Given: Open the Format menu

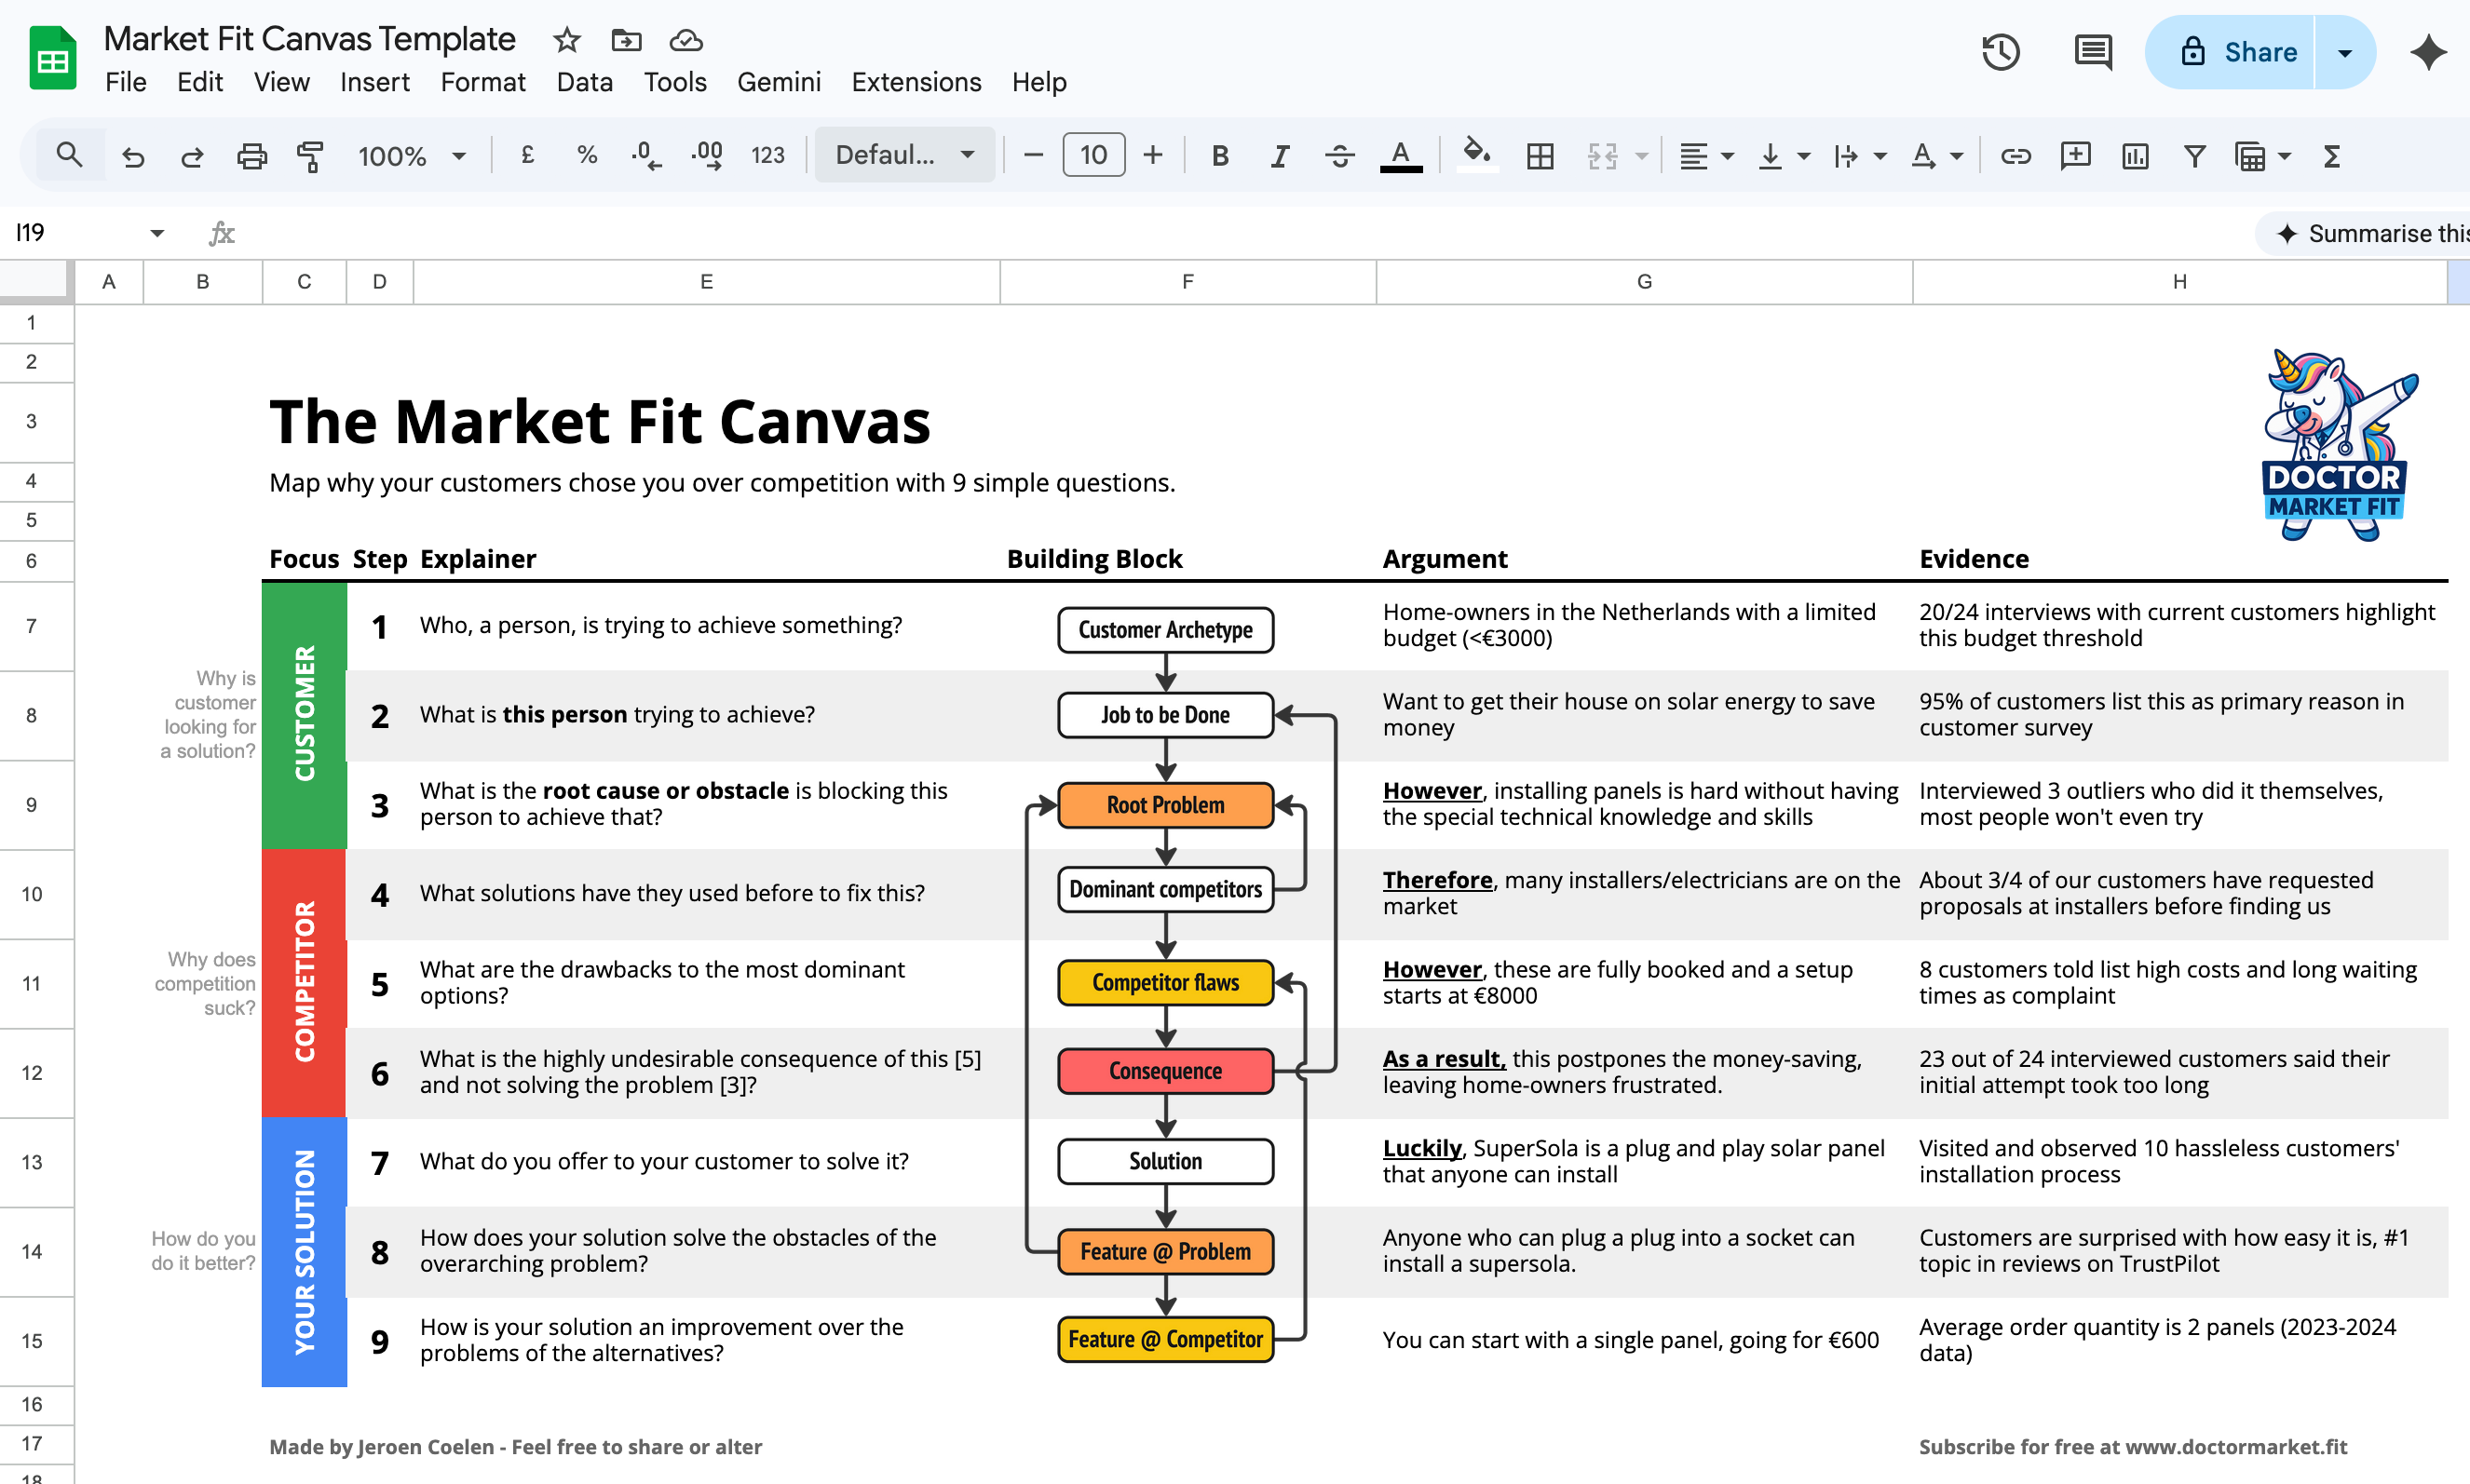Looking at the screenshot, I should [x=482, y=82].
